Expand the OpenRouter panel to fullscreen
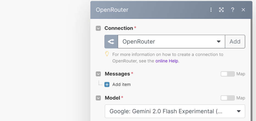256x121 pixels. point(221,10)
